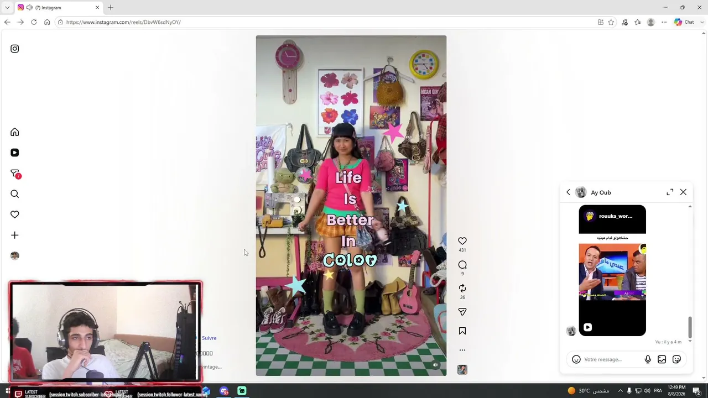View site information icon in address bar
Screen dimensions: 708x398
60,22
